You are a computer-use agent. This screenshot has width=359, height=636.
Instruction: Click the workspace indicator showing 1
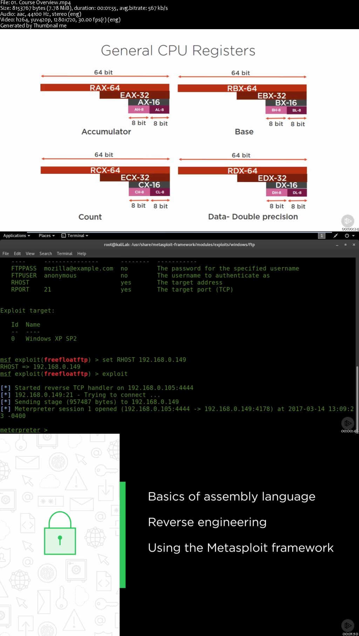coord(321,236)
